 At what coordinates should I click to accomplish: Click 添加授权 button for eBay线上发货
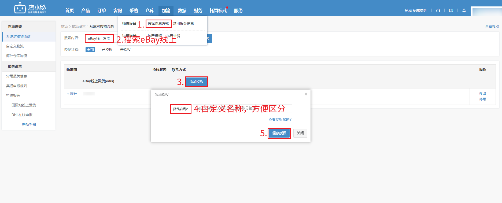tap(197, 82)
